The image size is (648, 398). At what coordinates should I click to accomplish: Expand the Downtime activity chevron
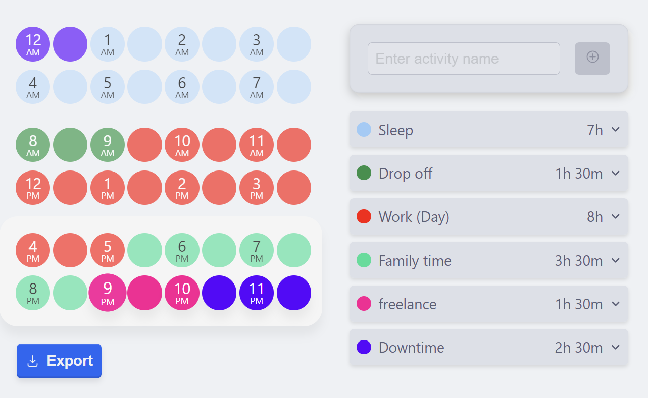coord(615,347)
